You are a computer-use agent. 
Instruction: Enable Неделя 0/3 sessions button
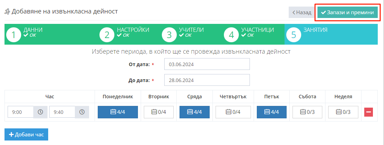click(343, 112)
